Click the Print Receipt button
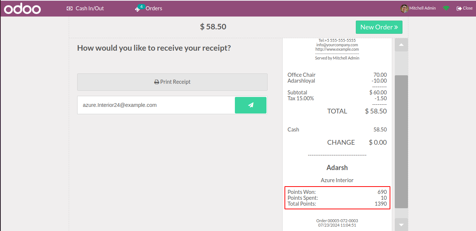 (172, 82)
